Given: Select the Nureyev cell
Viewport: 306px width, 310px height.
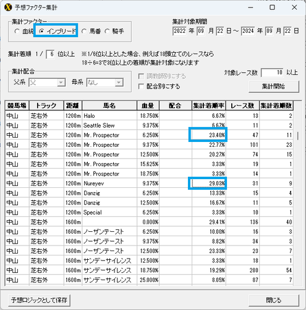Looking at the screenshot, I should [109, 184].
